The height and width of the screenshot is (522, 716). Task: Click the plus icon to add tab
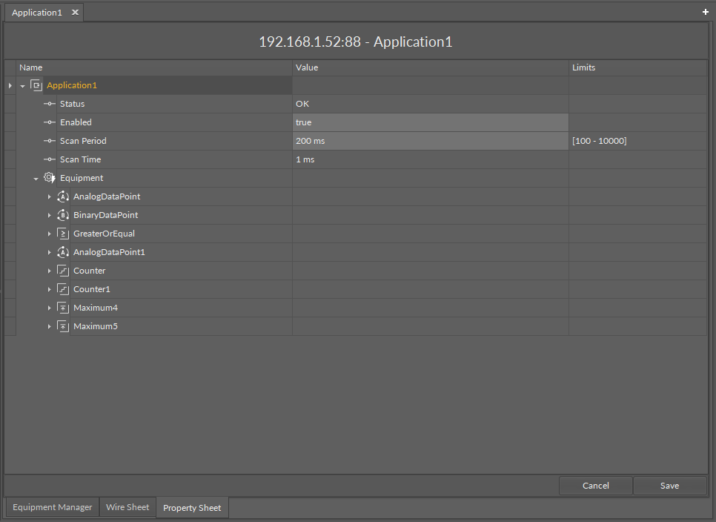(x=705, y=13)
